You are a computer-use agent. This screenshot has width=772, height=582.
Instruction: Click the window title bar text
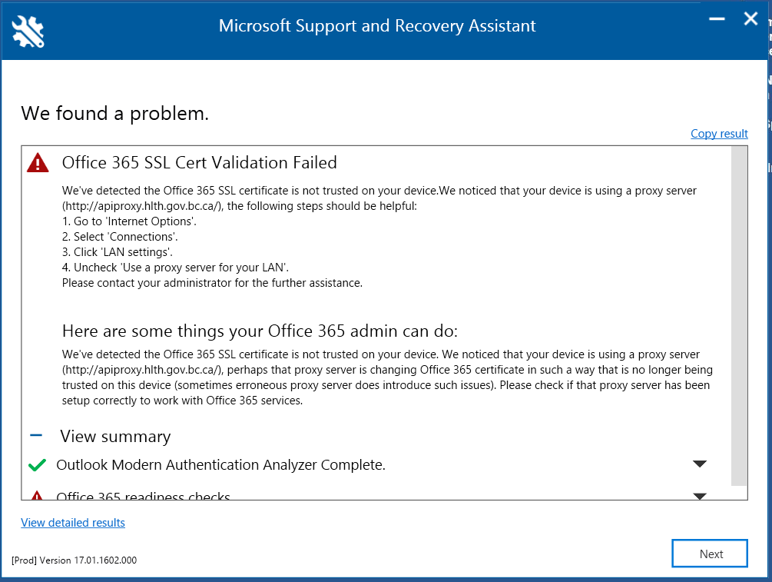[x=377, y=25]
